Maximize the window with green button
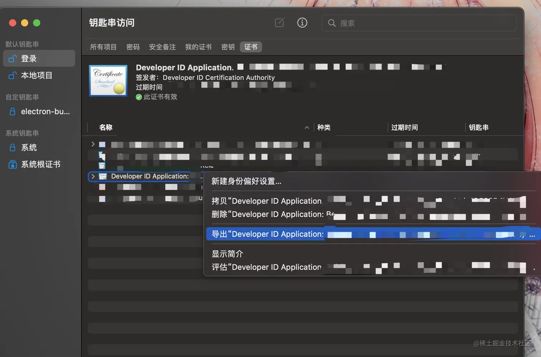541x357 pixels. pyautogui.click(x=36, y=23)
